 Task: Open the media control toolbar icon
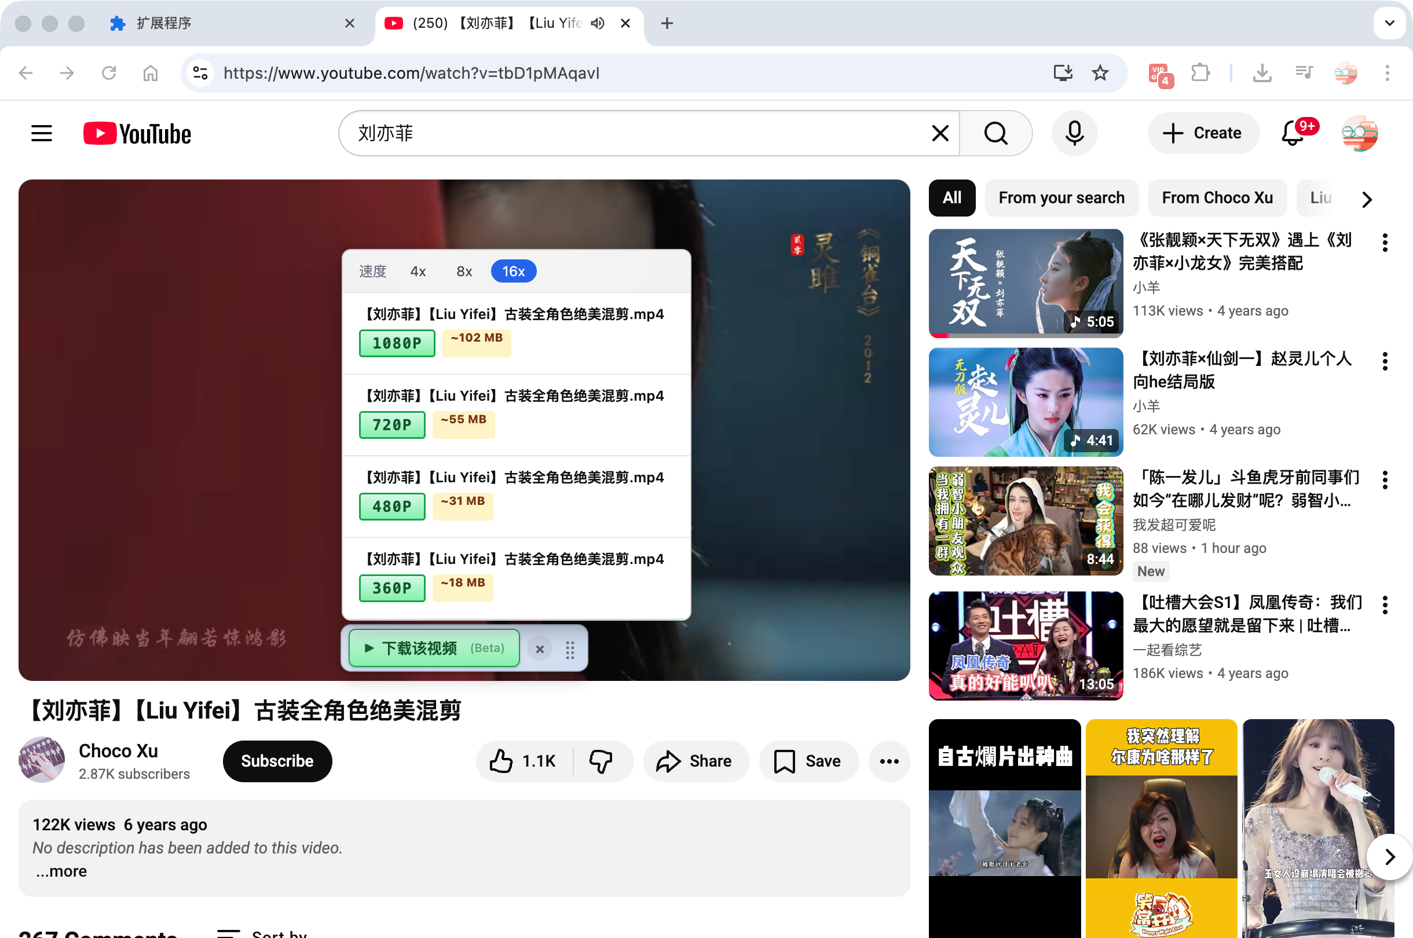[1304, 73]
